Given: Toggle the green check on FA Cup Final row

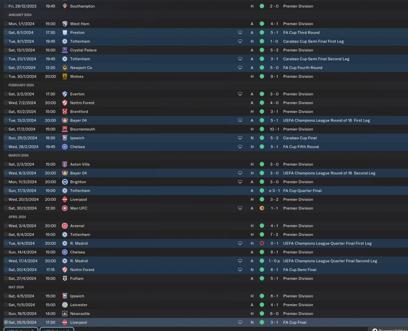Looking at the screenshot, I should click(6, 322).
